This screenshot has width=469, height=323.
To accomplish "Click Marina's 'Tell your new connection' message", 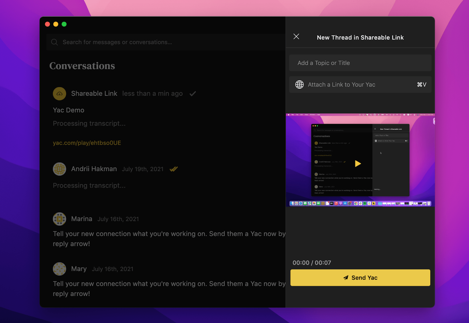I will [169, 239].
